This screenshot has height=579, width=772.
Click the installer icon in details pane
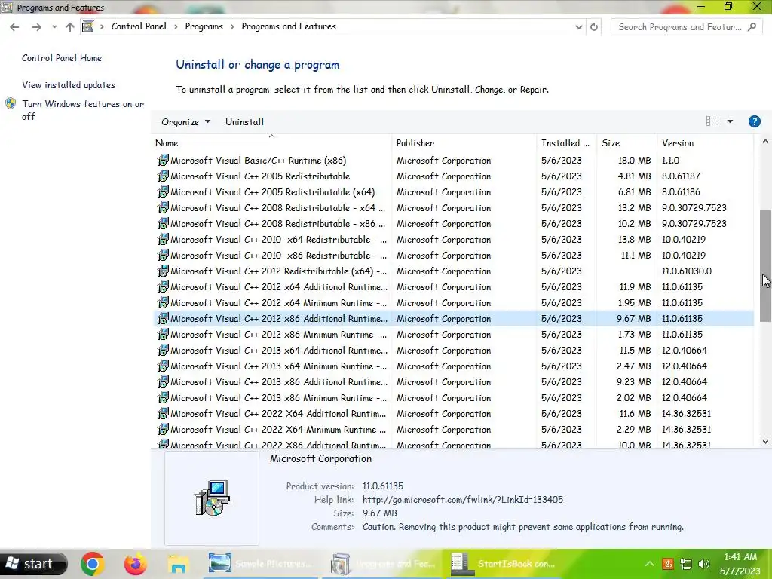[212, 498]
